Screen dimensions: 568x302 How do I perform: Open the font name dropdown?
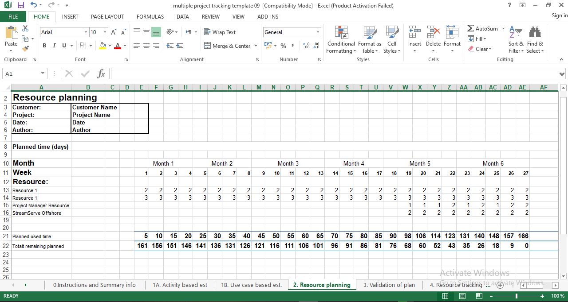click(x=85, y=32)
